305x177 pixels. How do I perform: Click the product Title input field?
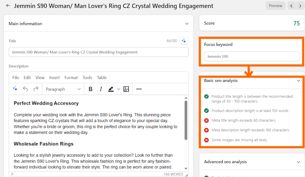[x=98, y=52]
